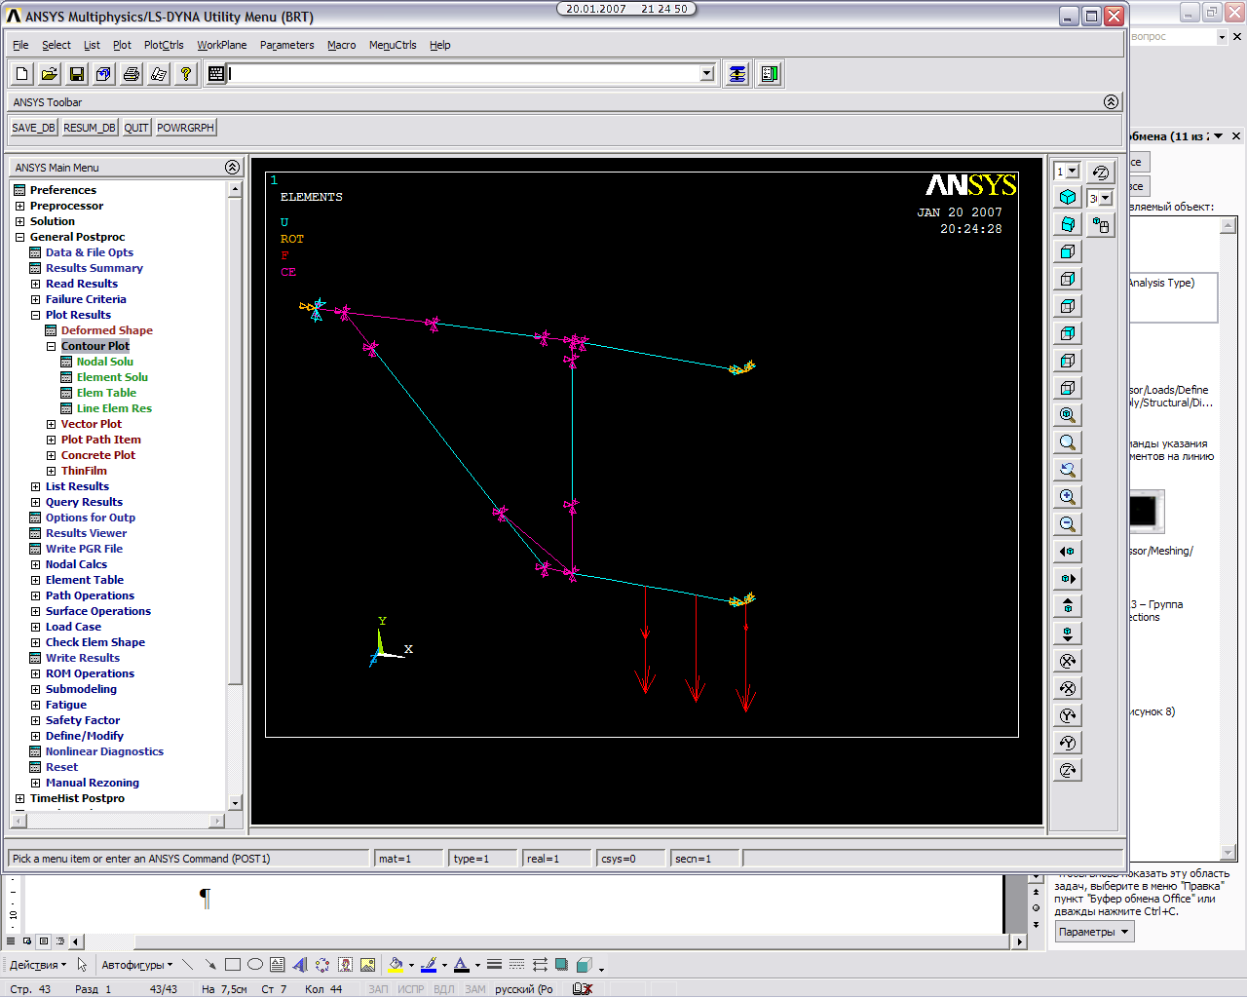Click the POWRGRPH button

coord(185,128)
